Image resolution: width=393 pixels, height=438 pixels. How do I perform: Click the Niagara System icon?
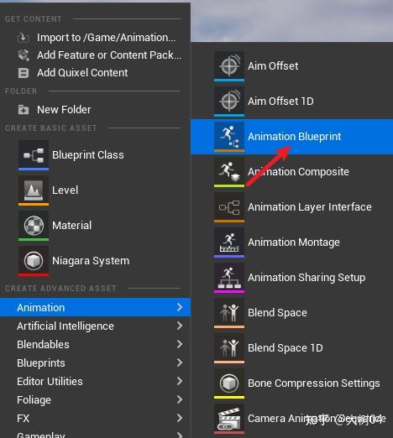point(34,261)
